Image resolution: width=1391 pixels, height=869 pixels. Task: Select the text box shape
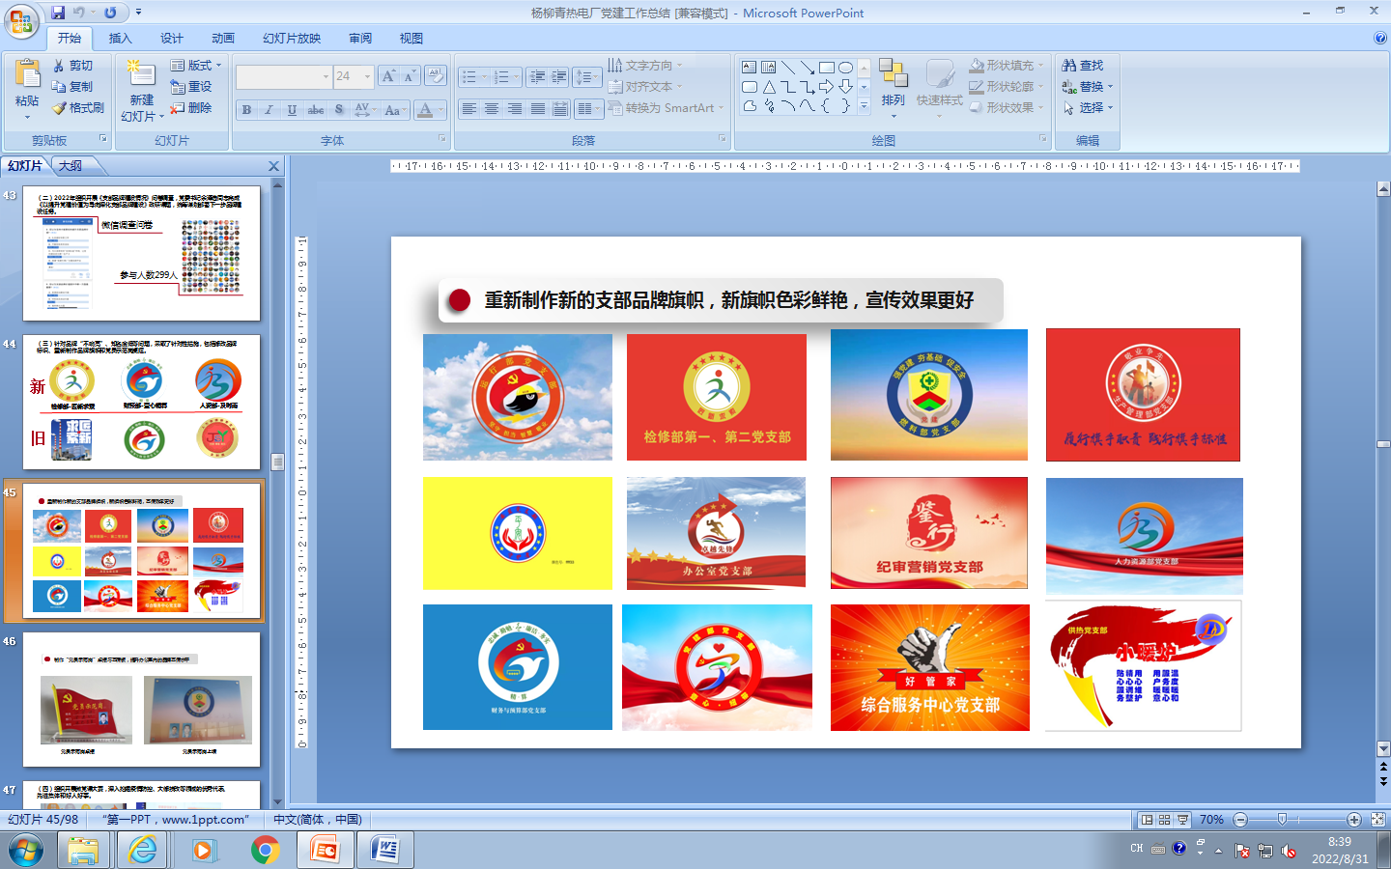coord(750,68)
